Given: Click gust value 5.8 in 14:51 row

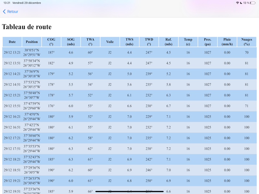Looking at the screenshot, I should pos(168,85).
